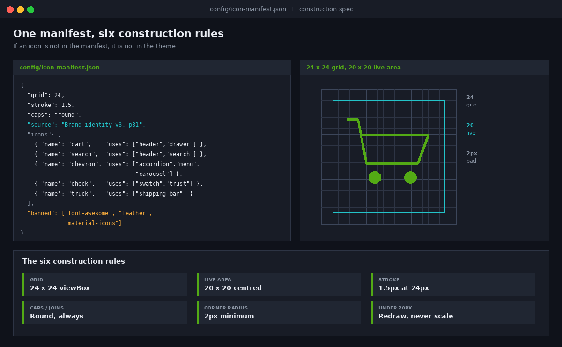Click the yellow minimize window button

[x=20, y=9]
